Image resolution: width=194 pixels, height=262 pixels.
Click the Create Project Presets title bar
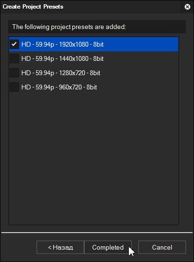pyautogui.click(x=90, y=7)
